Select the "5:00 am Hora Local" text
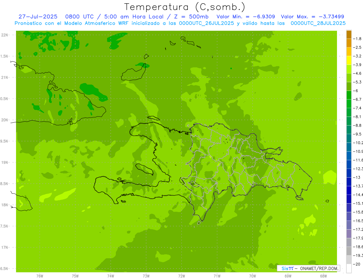 coord(134,17)
